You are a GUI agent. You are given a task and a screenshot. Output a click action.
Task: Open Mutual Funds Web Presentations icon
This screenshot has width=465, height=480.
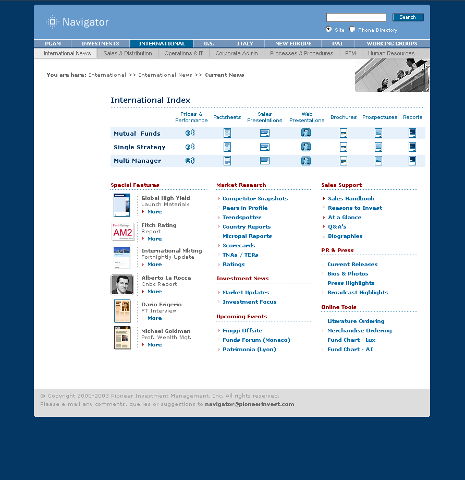click(306, 133)
